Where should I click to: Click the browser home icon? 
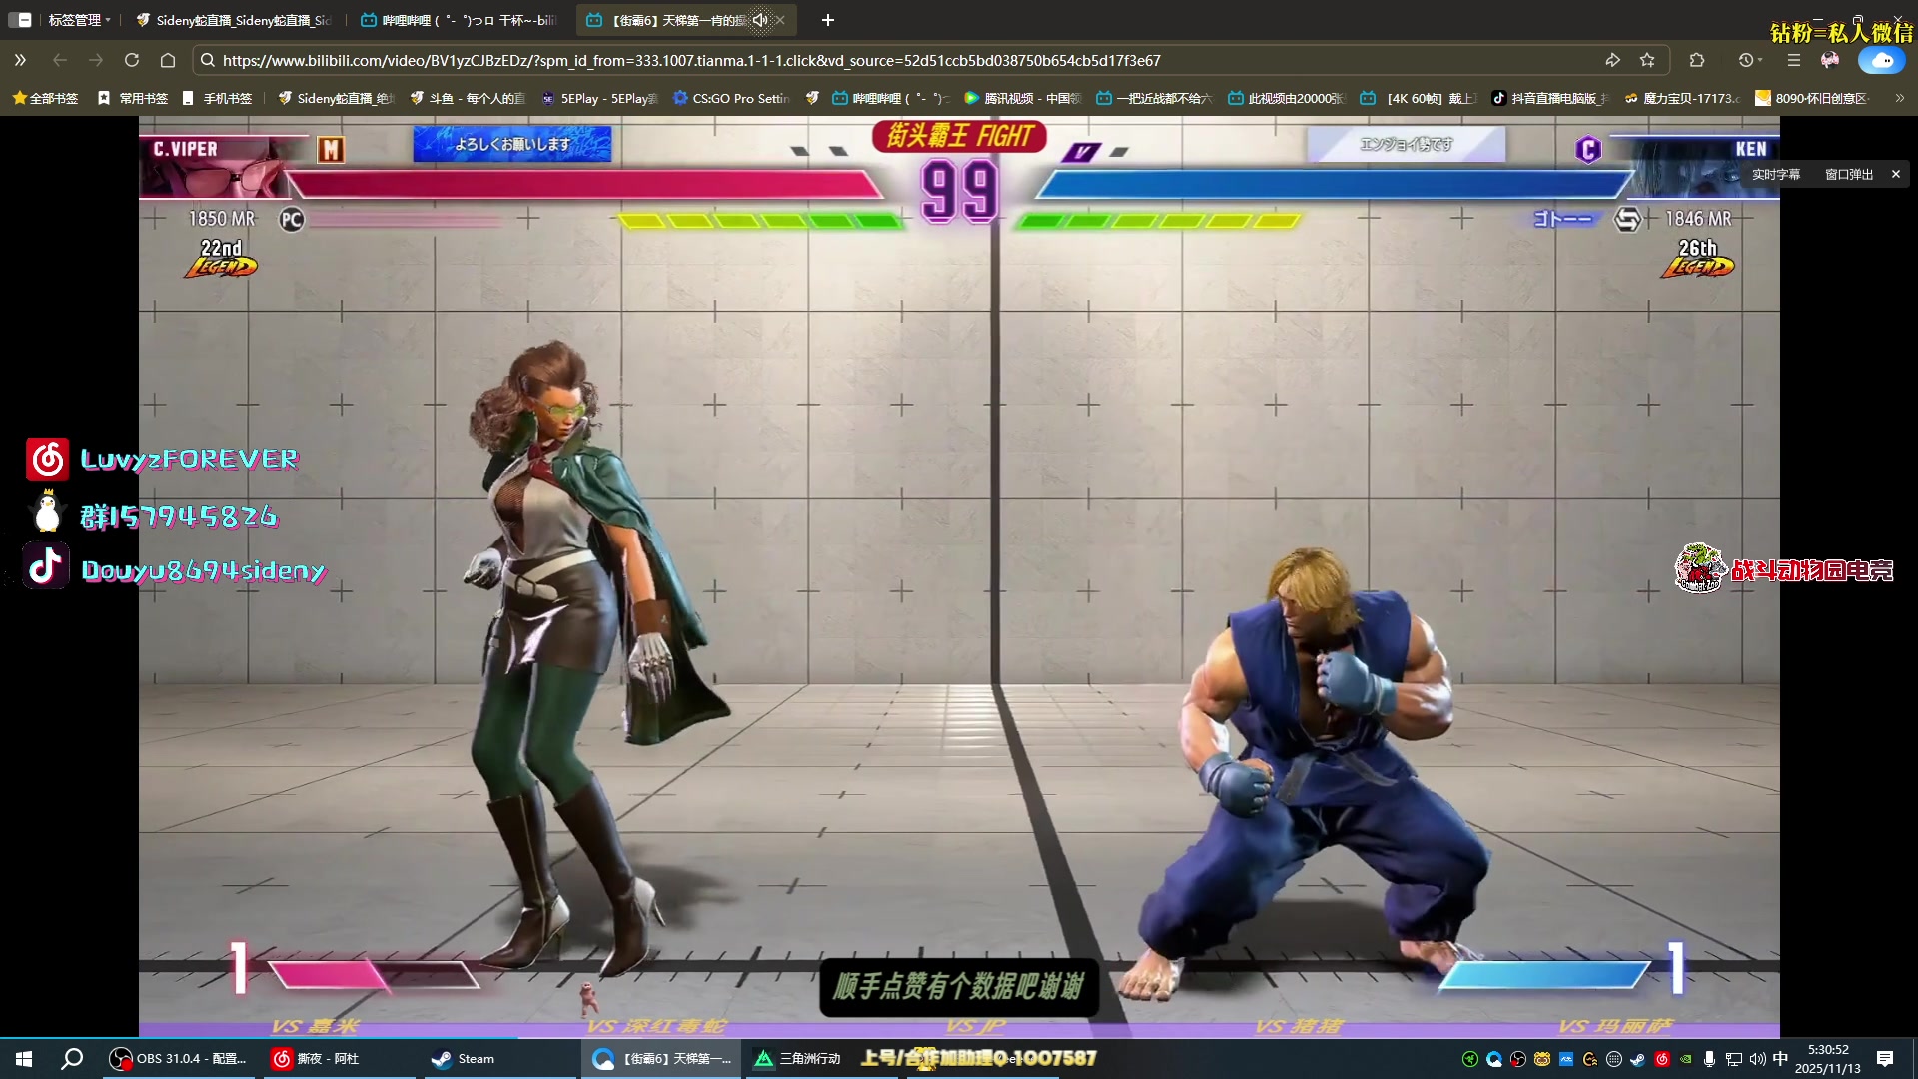tap(168, 60)
